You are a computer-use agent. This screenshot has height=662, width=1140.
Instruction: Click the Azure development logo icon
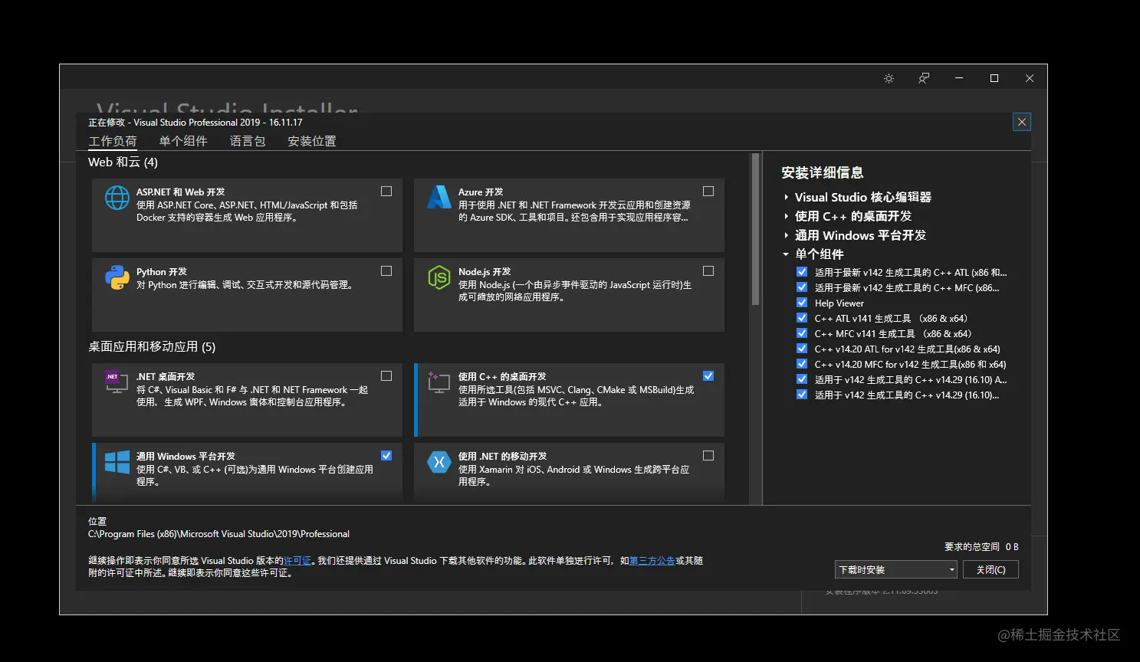[439, 197]
